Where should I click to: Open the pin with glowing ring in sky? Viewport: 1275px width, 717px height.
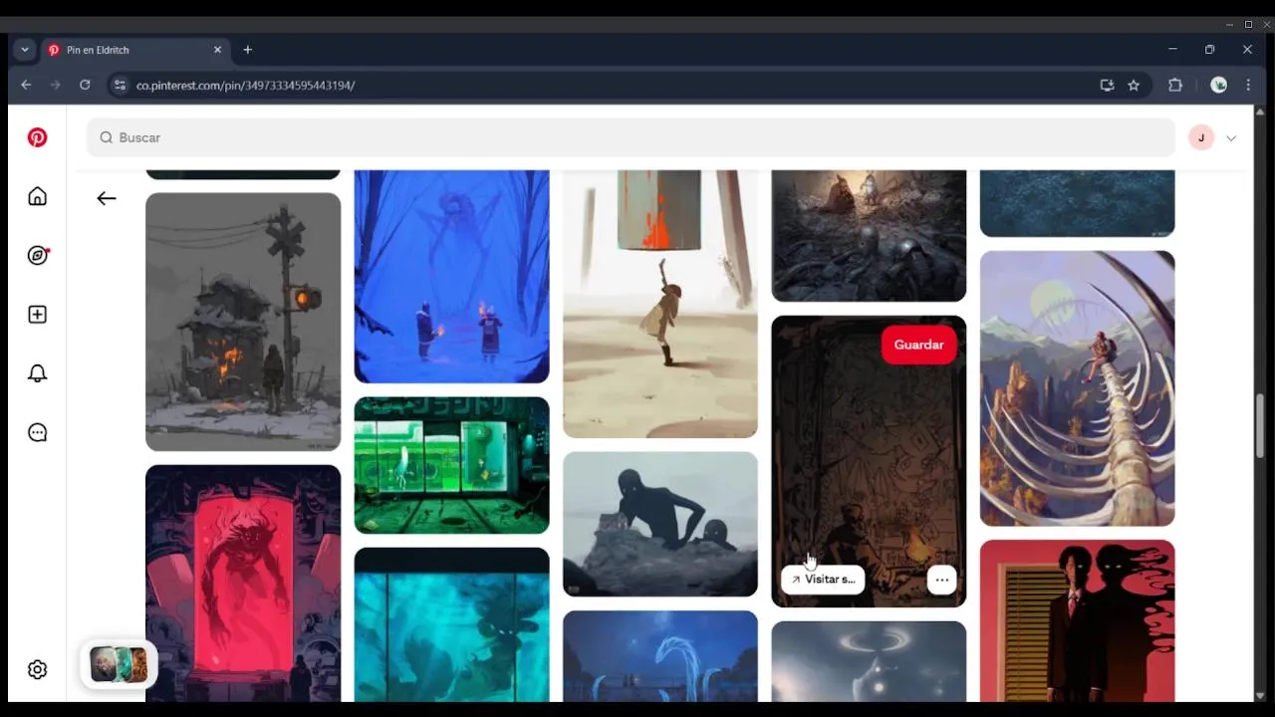(x=869, y=662)
